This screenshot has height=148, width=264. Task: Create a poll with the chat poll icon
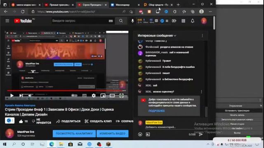click(148, 134)
